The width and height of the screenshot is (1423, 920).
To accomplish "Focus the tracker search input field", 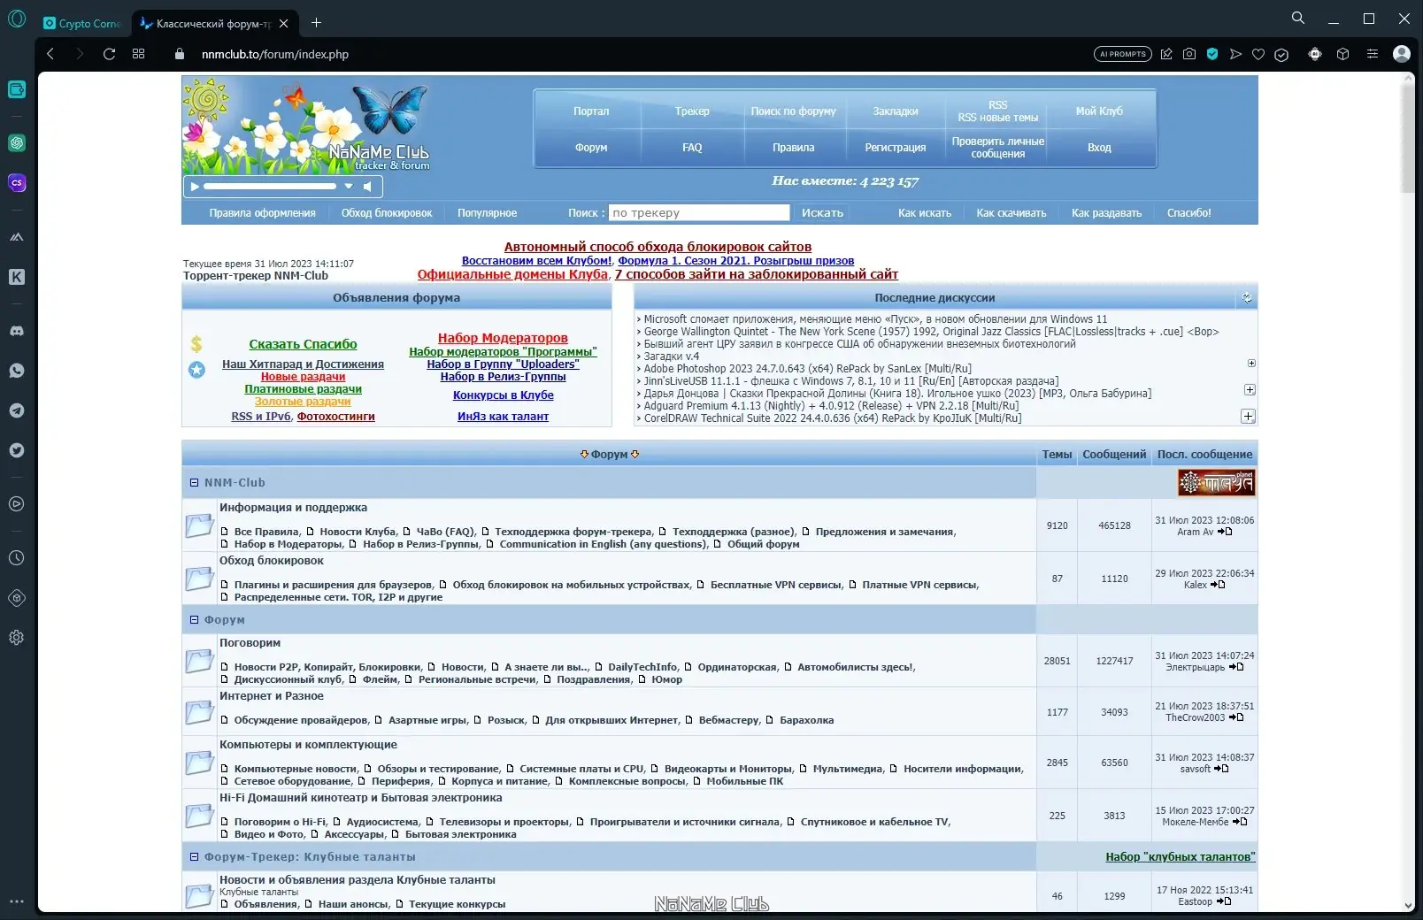I will click(x=699, y=212).
